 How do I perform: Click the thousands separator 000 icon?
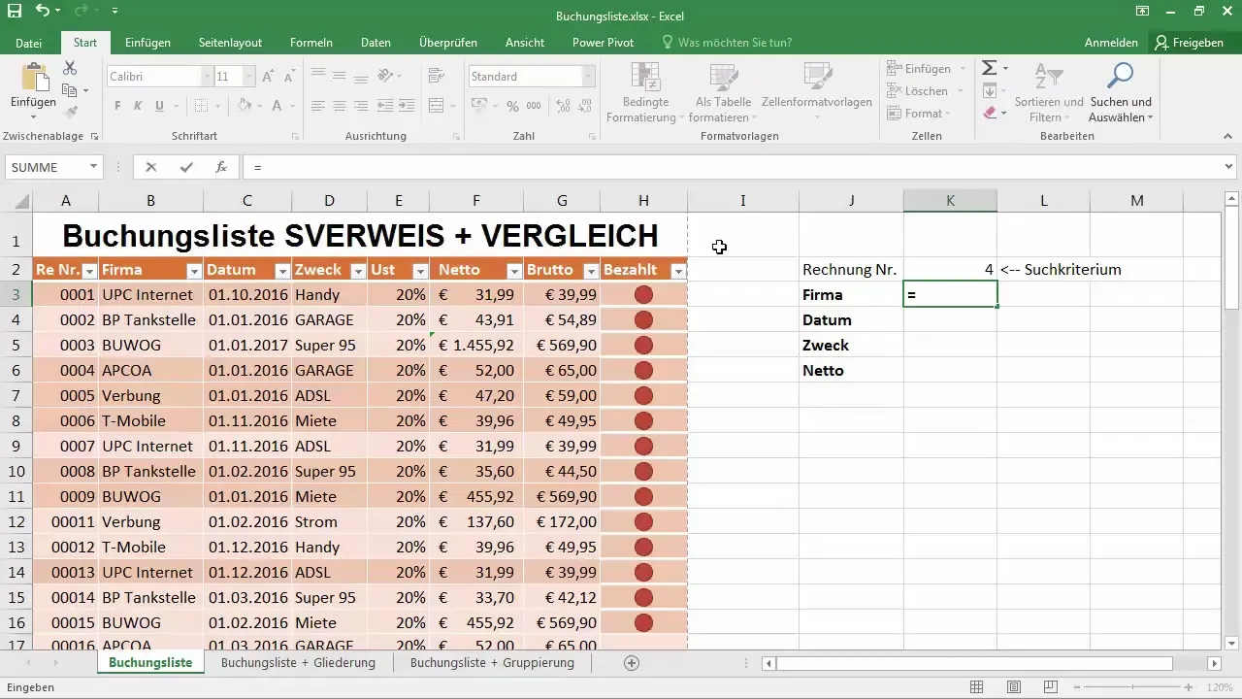click(535, 106)
